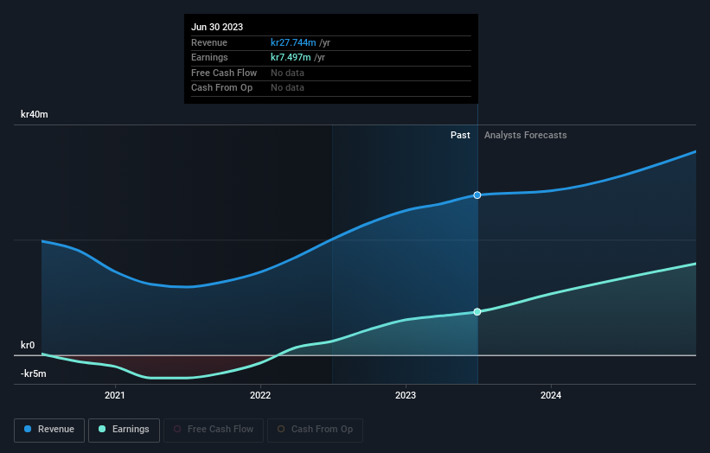Click the kr40m y-axis label
The height and width of the screenshot is (453, 710).
coord(35,114)
